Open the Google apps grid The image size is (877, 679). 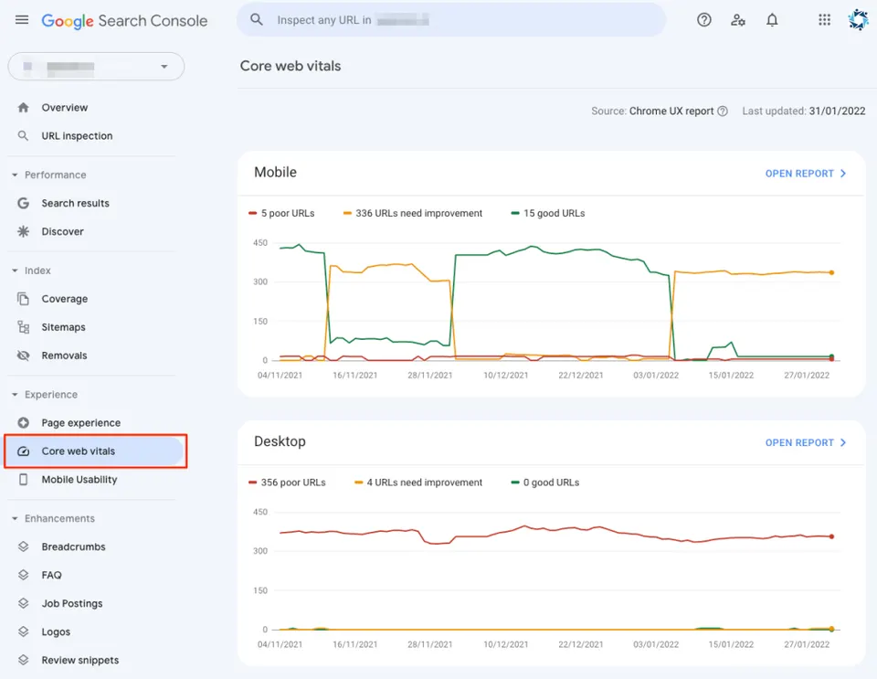point(824,20)
